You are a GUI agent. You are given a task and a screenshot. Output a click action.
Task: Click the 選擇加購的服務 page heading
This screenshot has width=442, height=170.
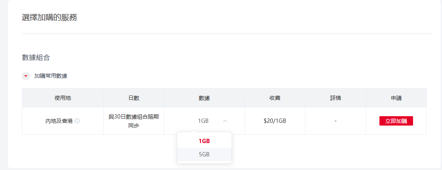(x=49, y=18)
